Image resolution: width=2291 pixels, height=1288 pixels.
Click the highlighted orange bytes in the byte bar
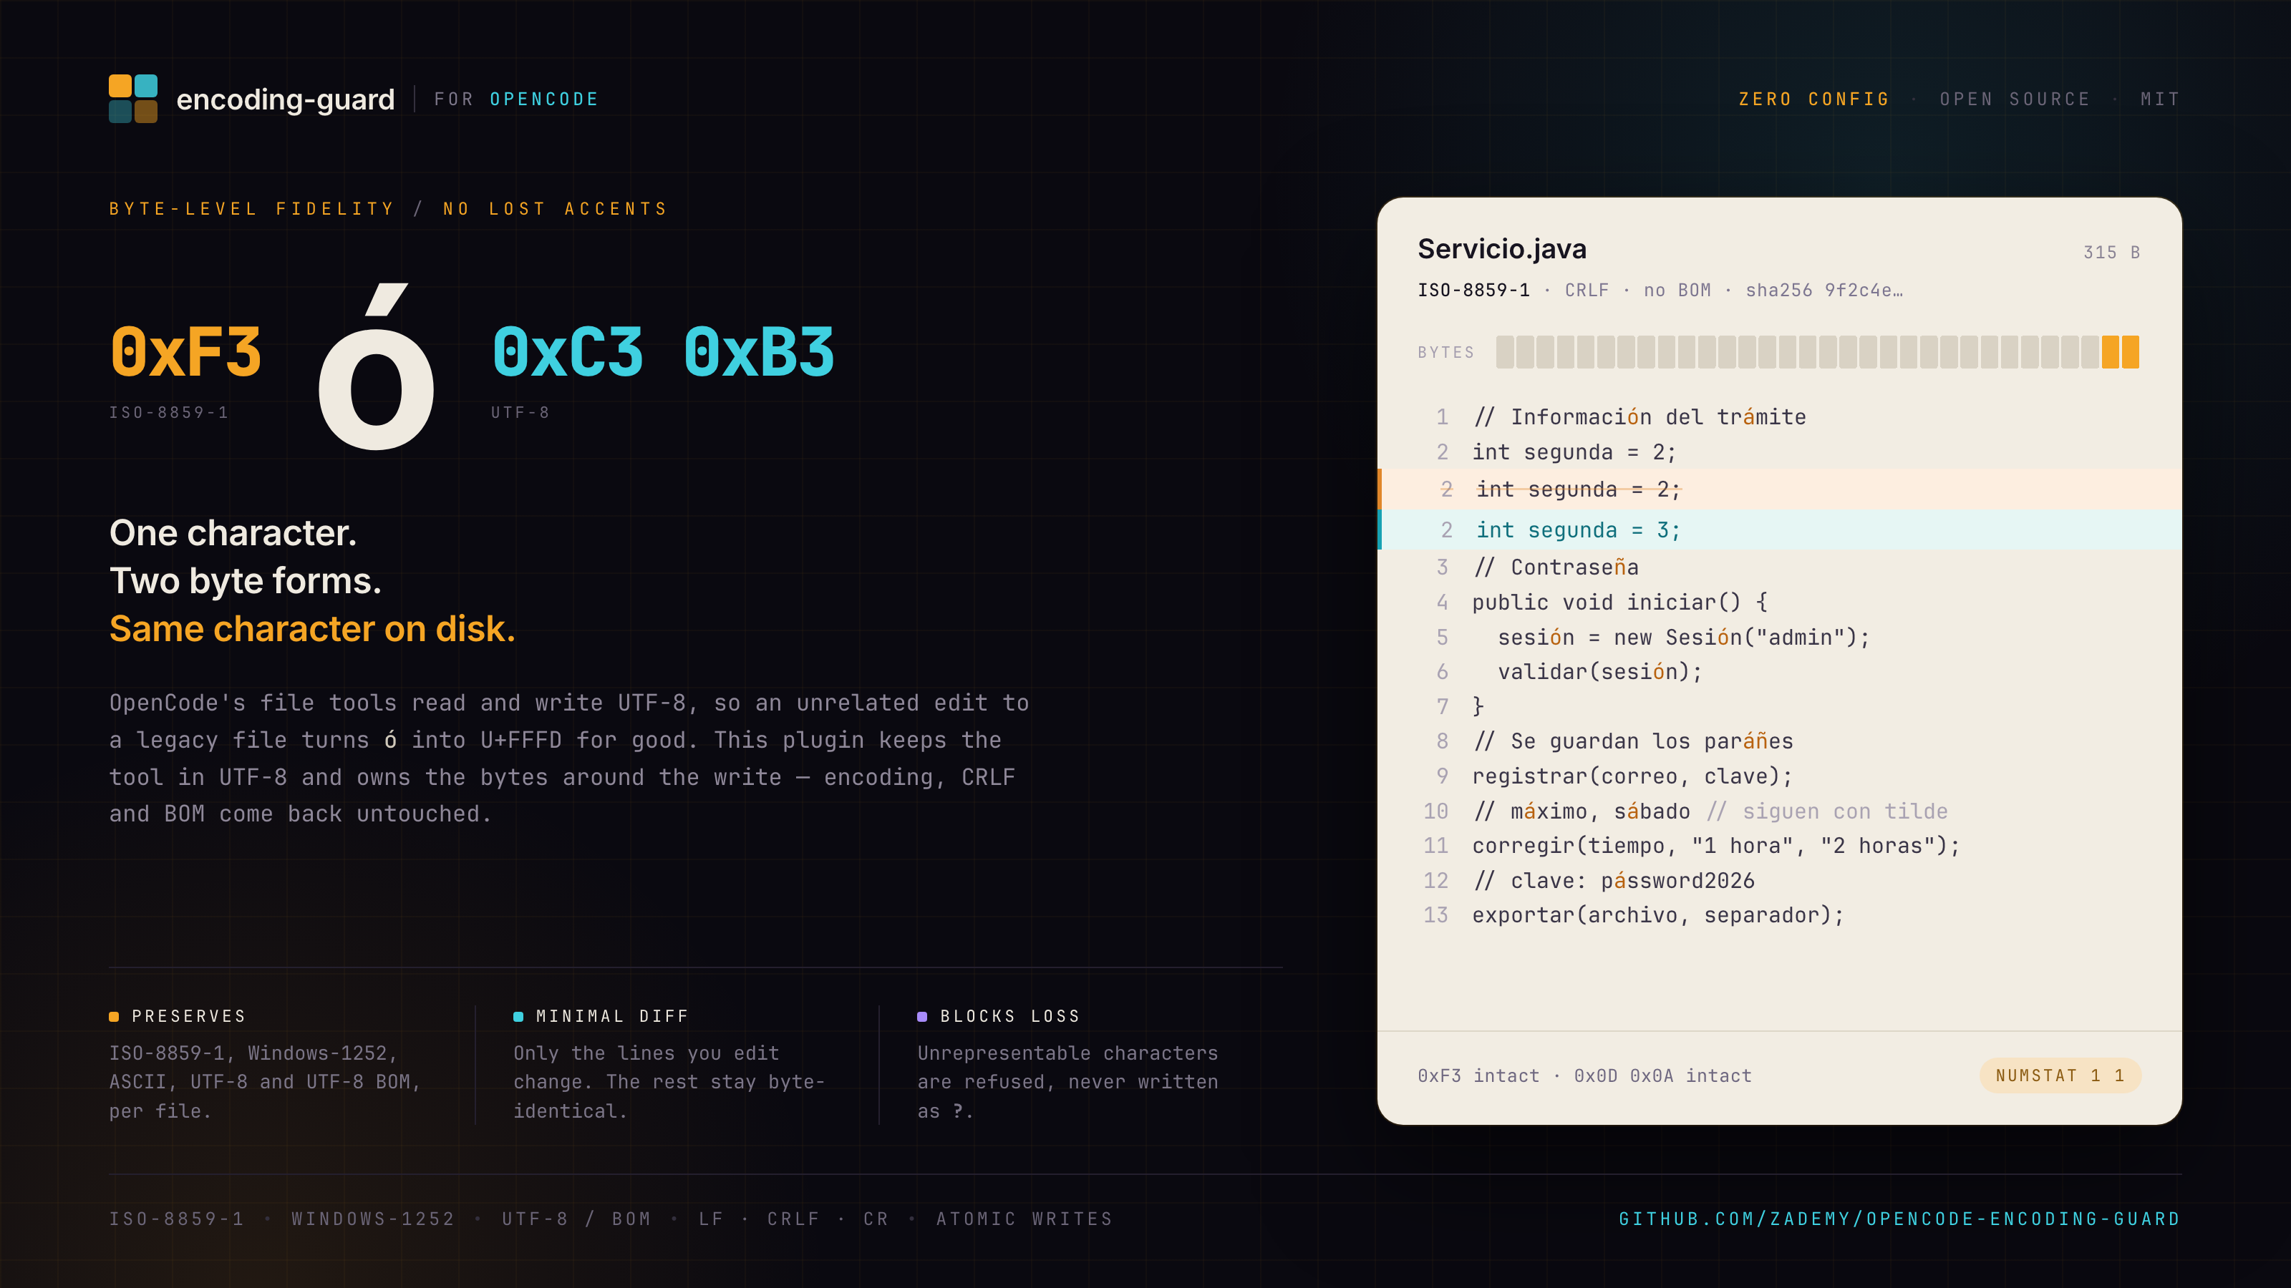2120,352
